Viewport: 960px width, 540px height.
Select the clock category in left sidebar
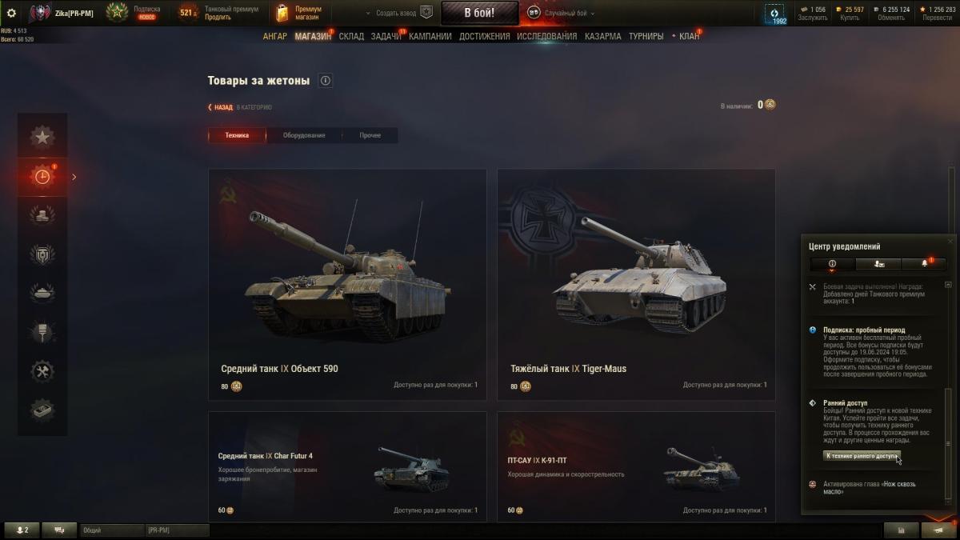pos(42,176)
